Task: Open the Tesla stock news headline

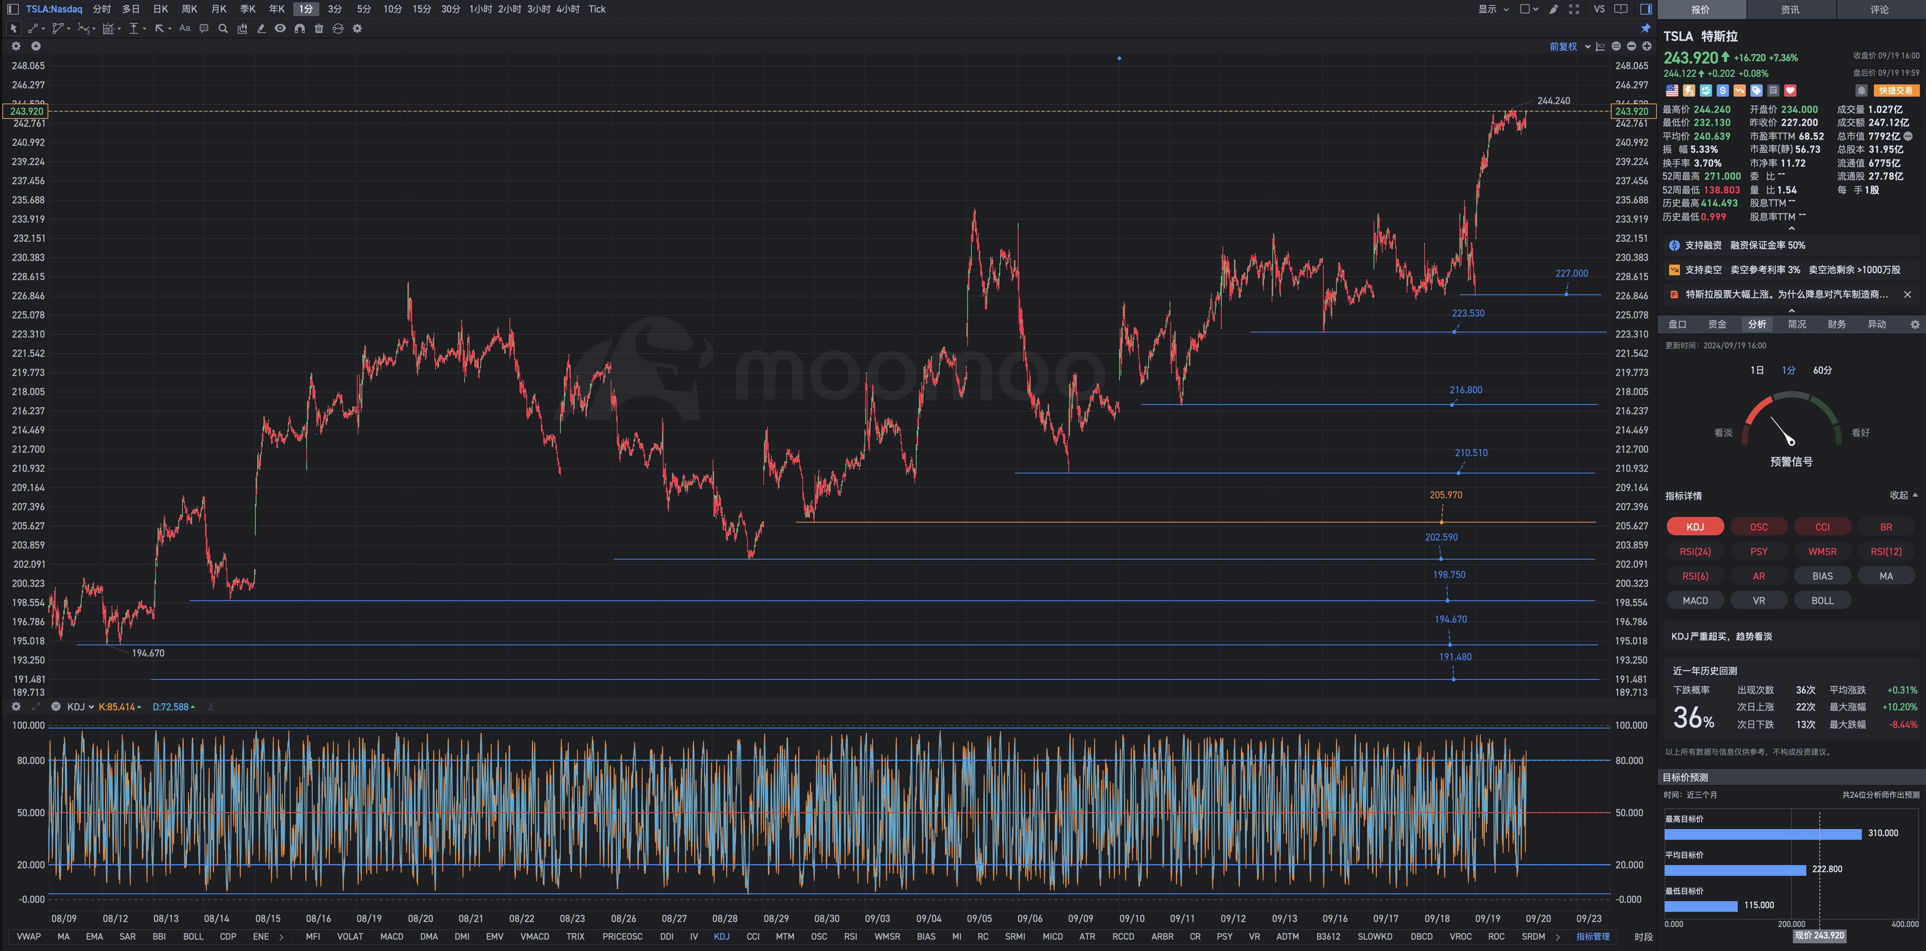Action: click(1786, 295)
